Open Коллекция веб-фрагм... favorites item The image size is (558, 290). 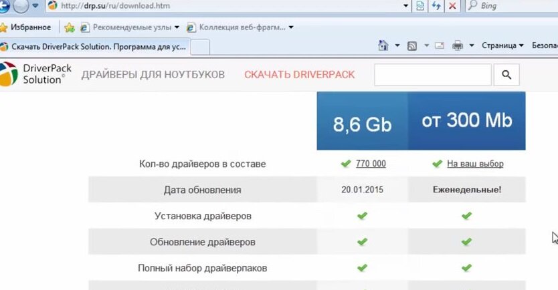click(x=240, y=27)
